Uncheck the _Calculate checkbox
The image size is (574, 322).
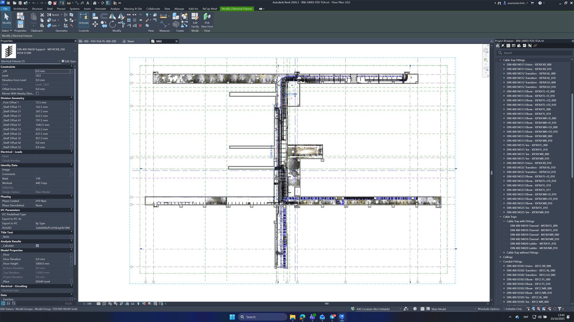click(37, 246)
